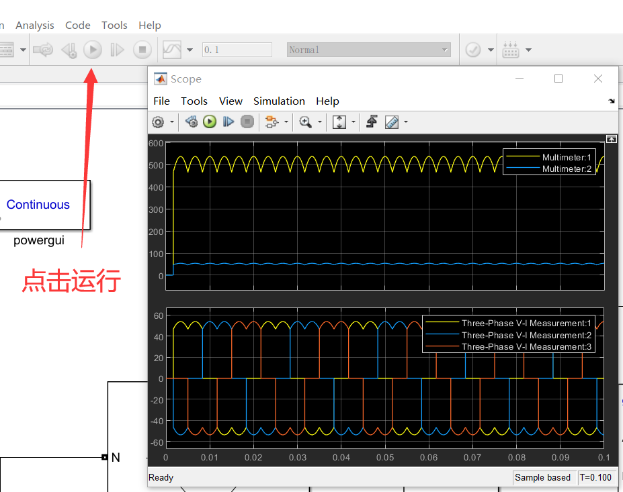Open the Analysis menu in Simulink
Viewport: 623px width, 492px height.
pyautogui.click(x=34, y=26)
